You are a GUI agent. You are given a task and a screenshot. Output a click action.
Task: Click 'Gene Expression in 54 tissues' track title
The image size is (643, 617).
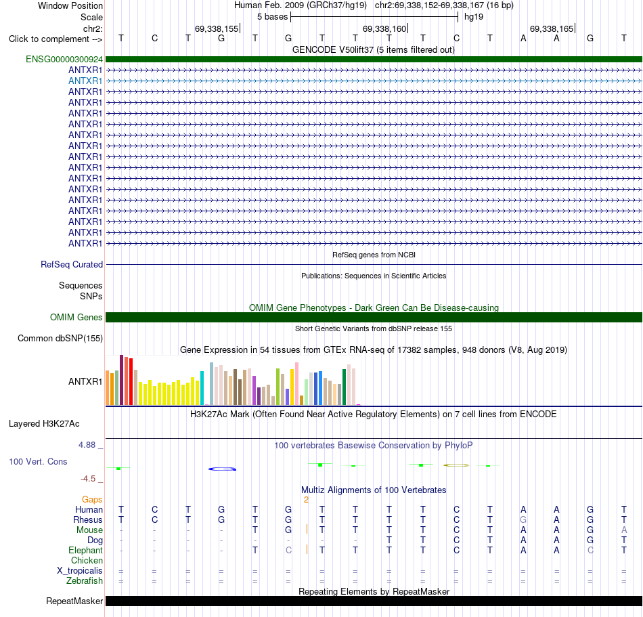[x=374, y=350]
